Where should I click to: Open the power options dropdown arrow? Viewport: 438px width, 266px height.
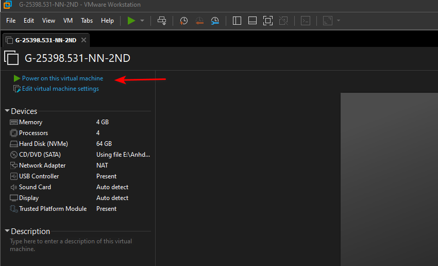pyautogui.click(x=142, y=21)
